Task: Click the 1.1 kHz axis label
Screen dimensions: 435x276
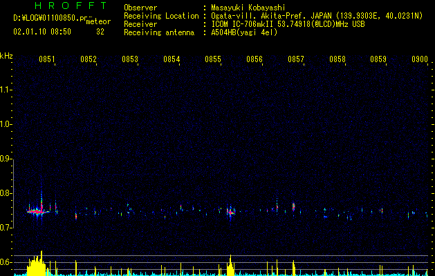Action: coord(6,90)
